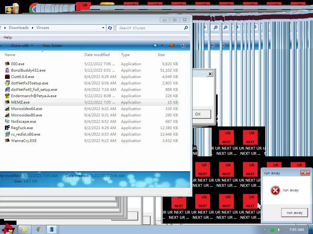Screen dimensions: 313x234
Task: Click the Downloads breadcrumb segment
Action: [19, 28]
